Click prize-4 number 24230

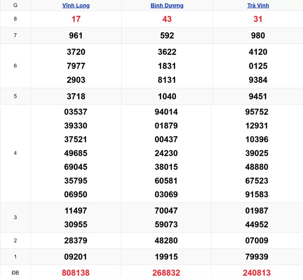167,153
